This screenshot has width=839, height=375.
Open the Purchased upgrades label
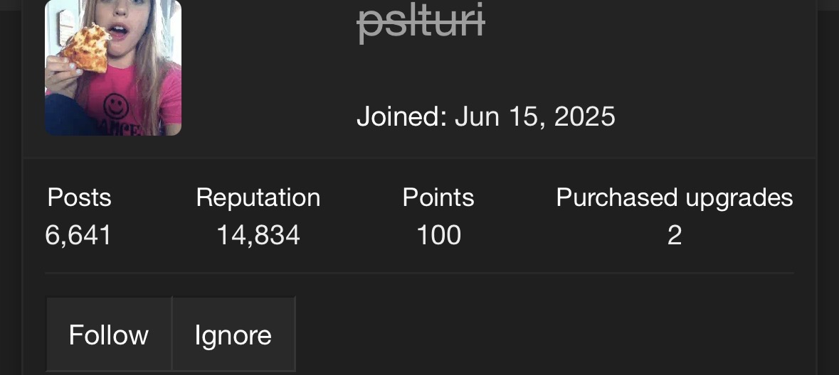click(x=674, y=197)
